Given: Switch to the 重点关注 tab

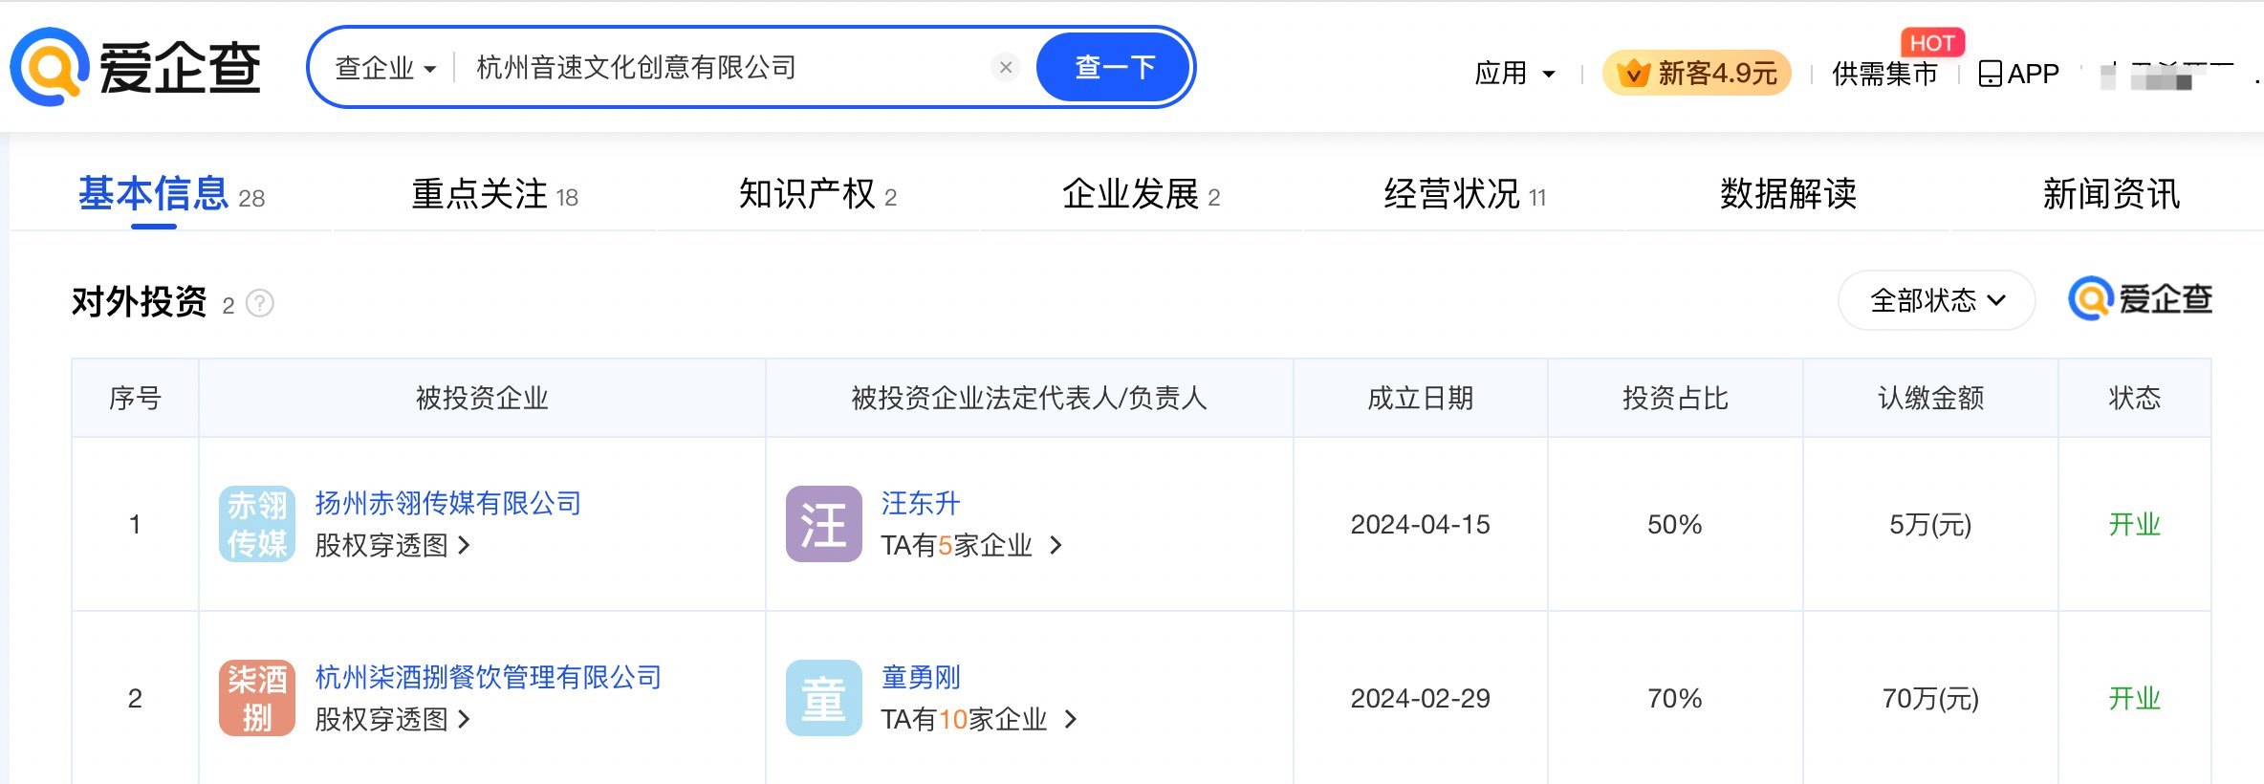Looking at the screenshot, I should 494,194.
